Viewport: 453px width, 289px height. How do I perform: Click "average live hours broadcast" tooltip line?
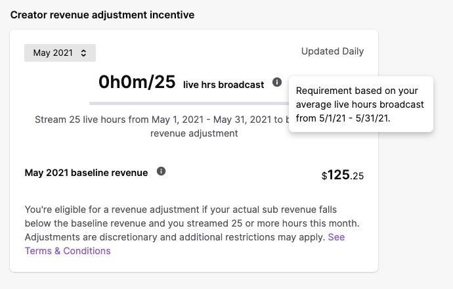360,104
